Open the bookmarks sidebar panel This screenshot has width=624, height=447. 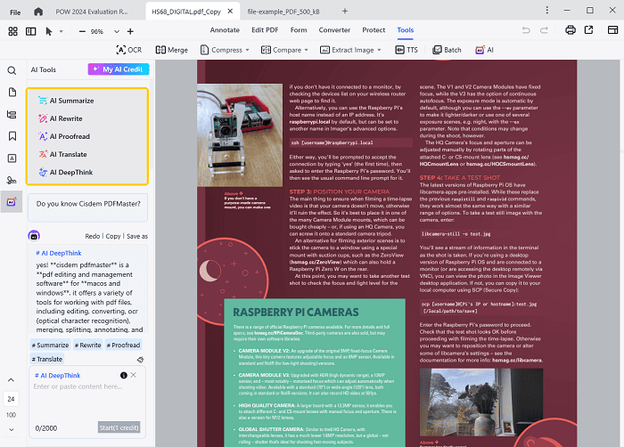[x=12, y=136]
